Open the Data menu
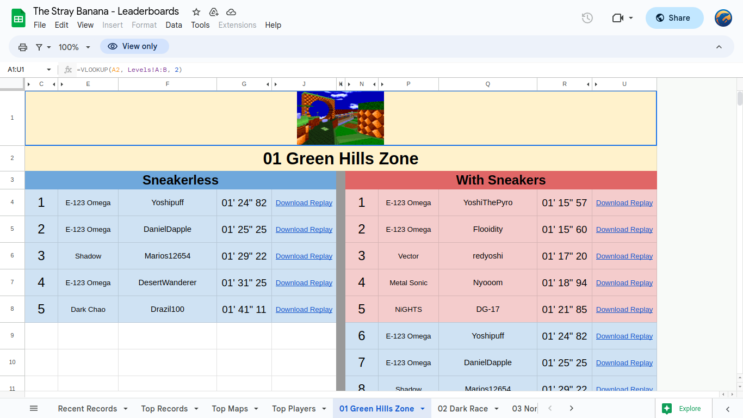743x418 pixels. click(174, 25)
